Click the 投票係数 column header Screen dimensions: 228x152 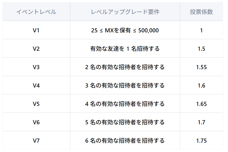tap(201, 12)
